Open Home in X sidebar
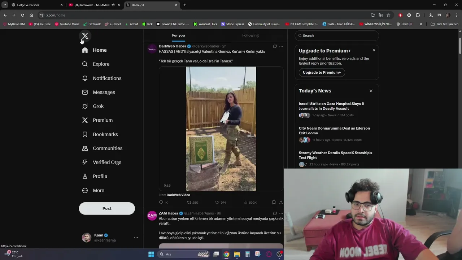This screenshot has width=462, height=260. click(x=95, y=50)
